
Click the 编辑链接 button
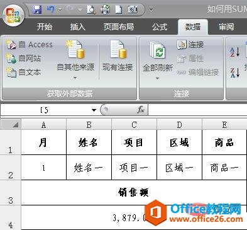(198, 72)
